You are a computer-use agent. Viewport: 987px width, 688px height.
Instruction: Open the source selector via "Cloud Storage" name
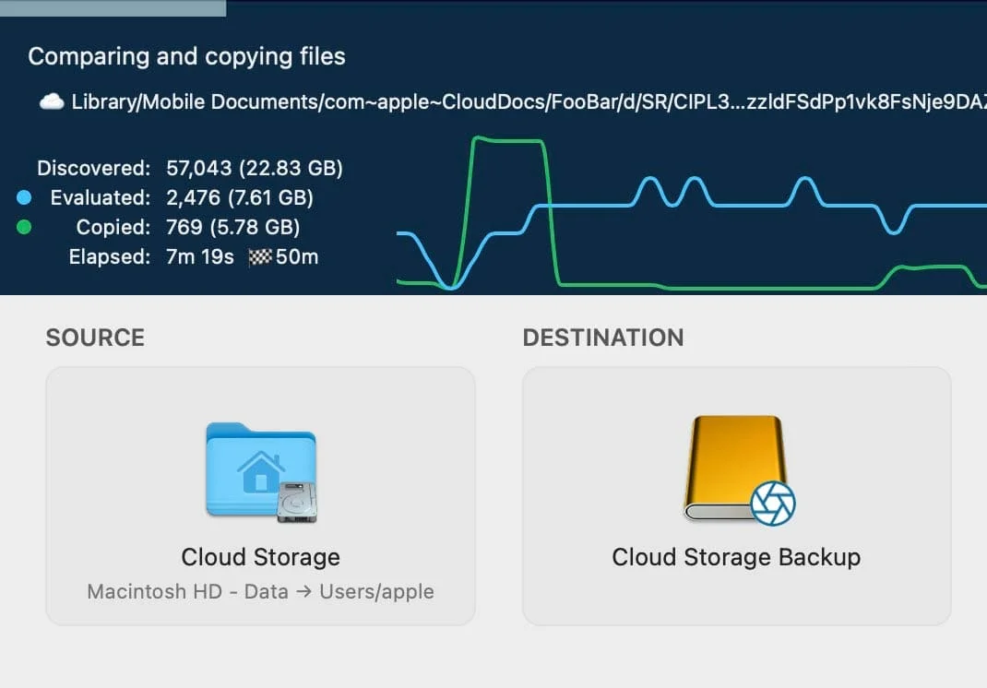(x=260, y=557)
